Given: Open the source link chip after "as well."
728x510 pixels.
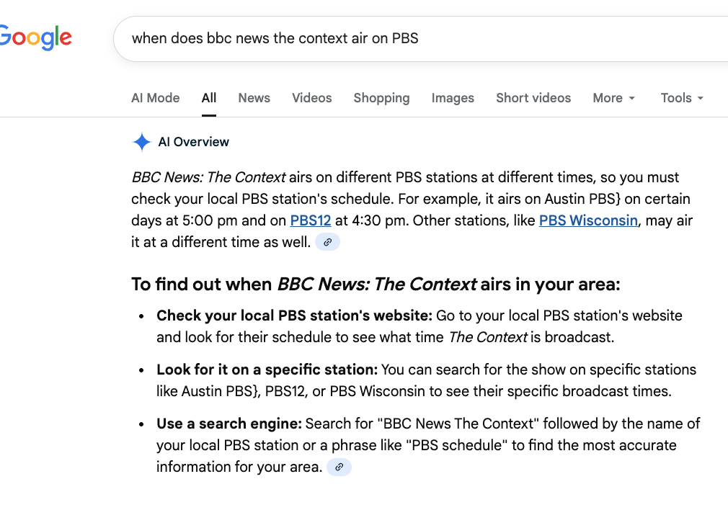Looking at the screenshot, I should 327,242.
